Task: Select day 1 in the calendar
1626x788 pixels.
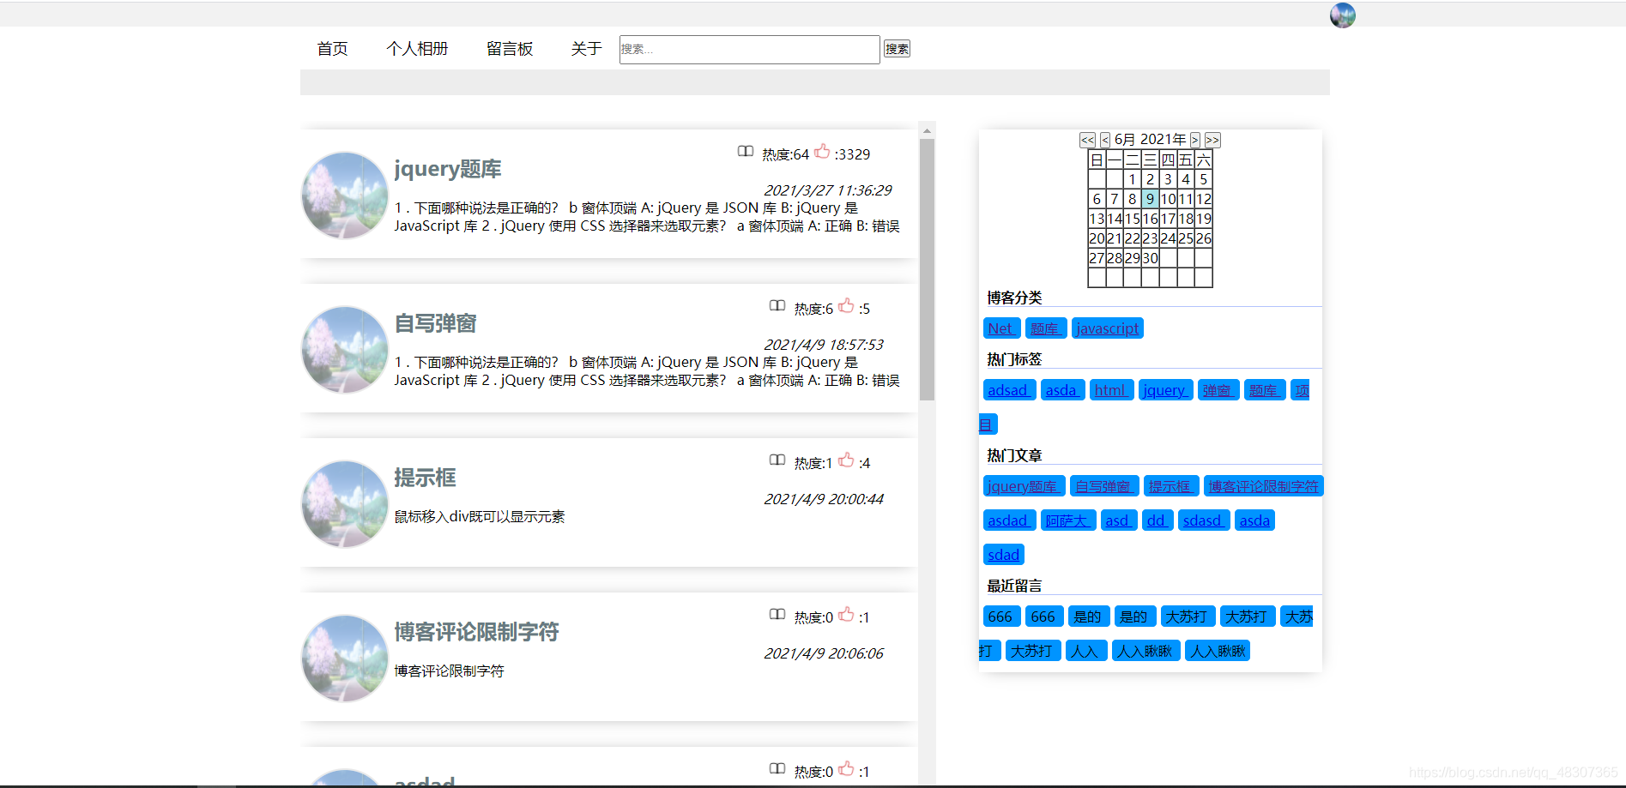Action: [1132, 179]
